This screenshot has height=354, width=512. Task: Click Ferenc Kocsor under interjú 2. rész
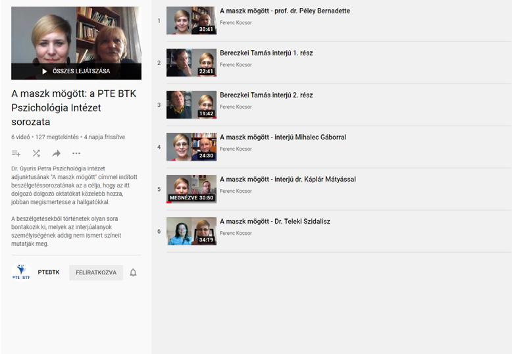tap(236, 107)
